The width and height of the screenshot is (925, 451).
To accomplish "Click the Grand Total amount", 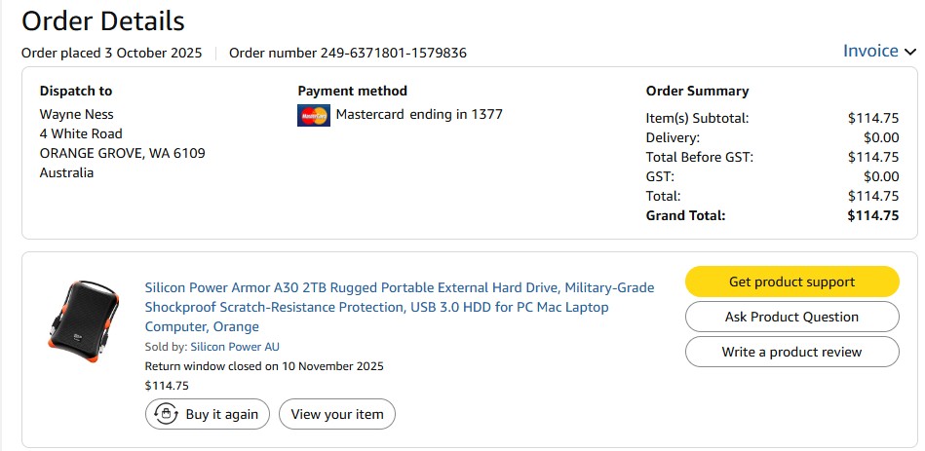I will [872, 215].
